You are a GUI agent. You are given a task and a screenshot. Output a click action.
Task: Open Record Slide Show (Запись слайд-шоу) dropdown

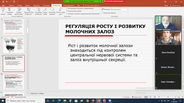point(61,11)
